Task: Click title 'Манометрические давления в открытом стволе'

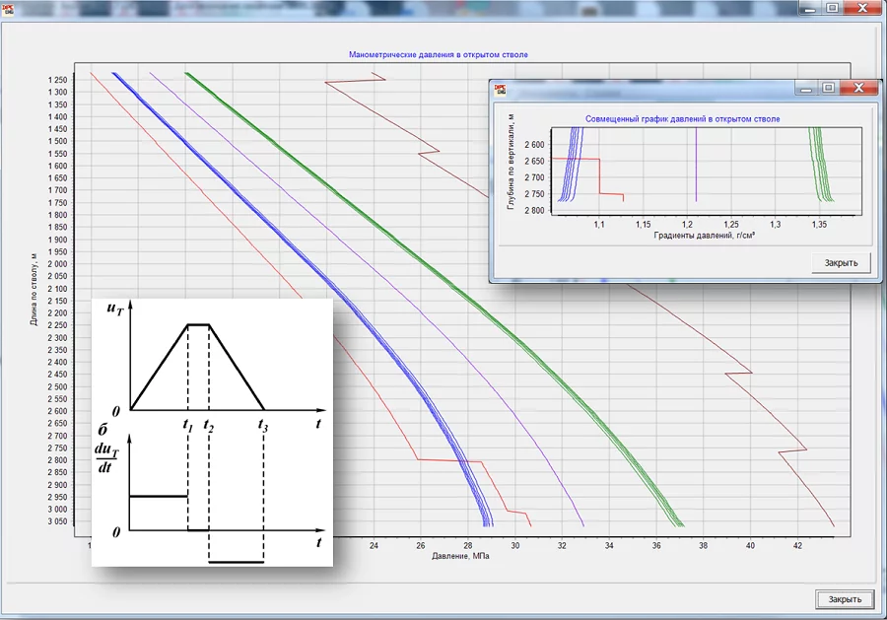Action: [x=439, y=55]
